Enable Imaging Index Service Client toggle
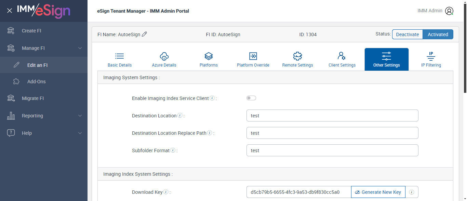The image size is (467, 201). (251, 98)
